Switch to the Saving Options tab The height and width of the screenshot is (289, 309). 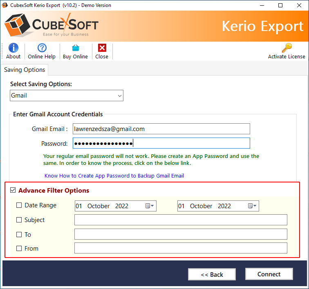click(25, 70)
